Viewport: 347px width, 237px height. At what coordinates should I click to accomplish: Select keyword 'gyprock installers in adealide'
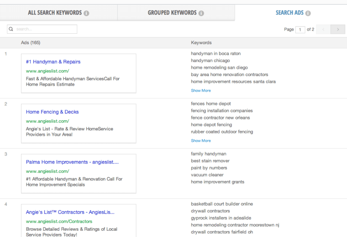pyautogui.click(x=221, y=218)
